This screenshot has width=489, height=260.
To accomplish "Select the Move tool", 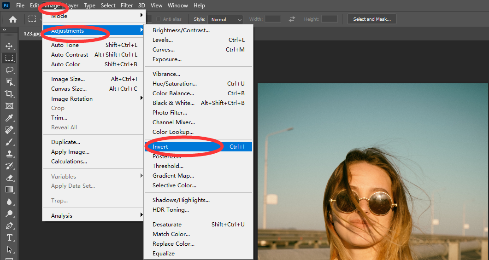I will point(9,46).
